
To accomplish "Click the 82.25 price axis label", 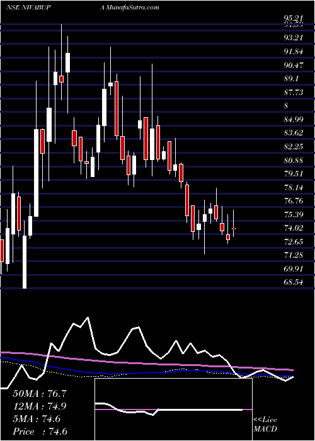I will pos(294,147).
